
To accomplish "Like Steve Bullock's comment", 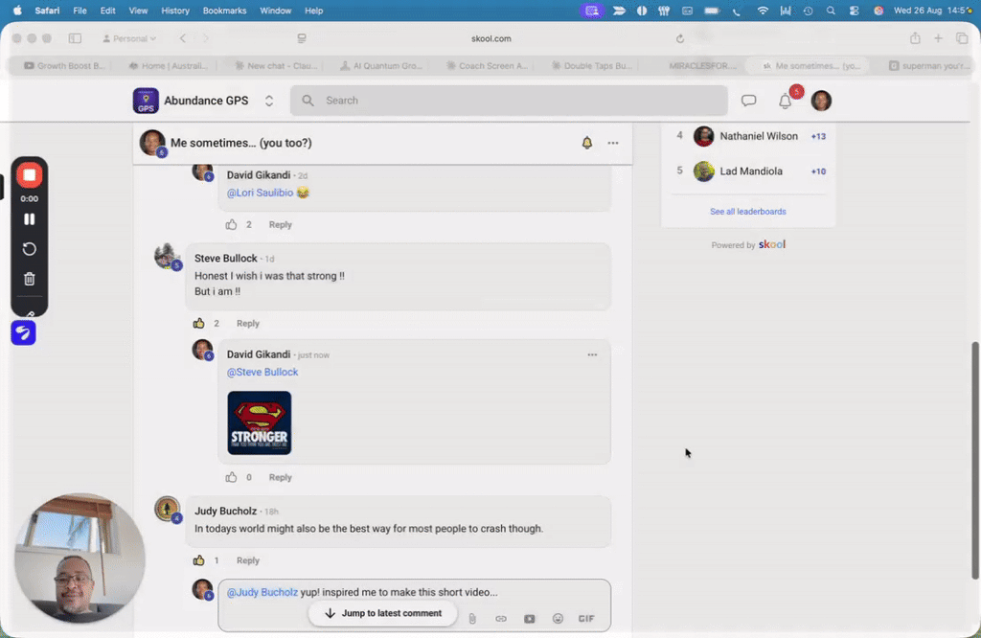I will point(198,323).
